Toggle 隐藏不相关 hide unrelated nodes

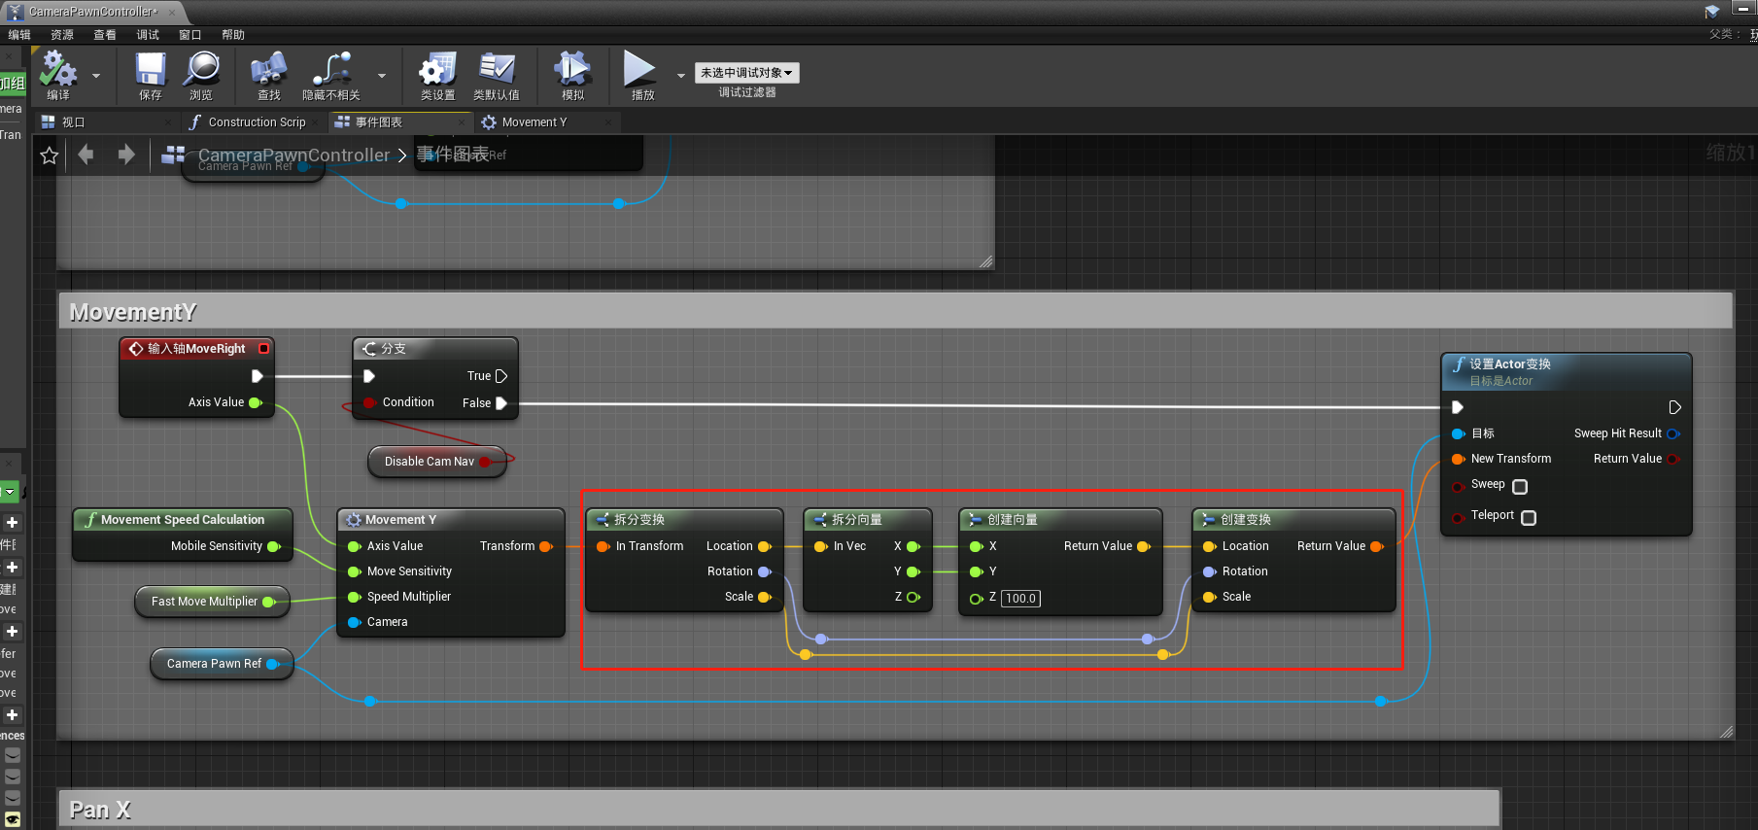tap(331, 76)
